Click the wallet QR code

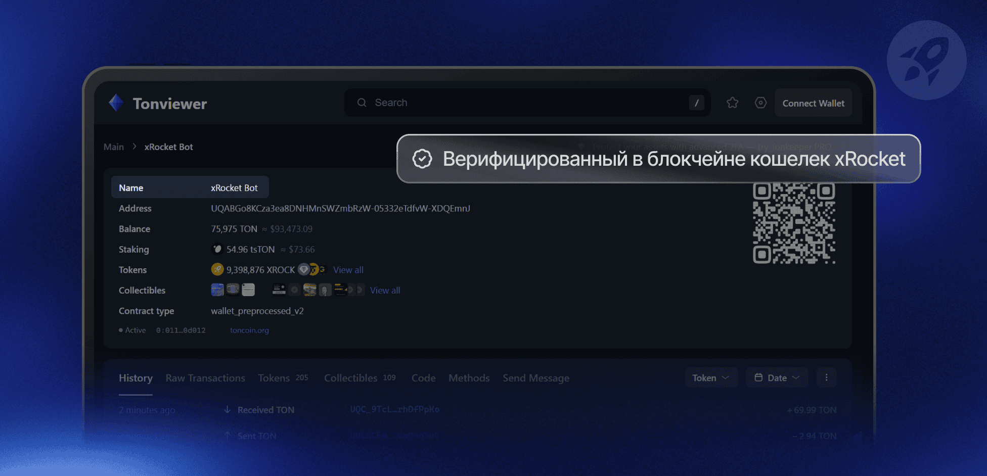794,223
